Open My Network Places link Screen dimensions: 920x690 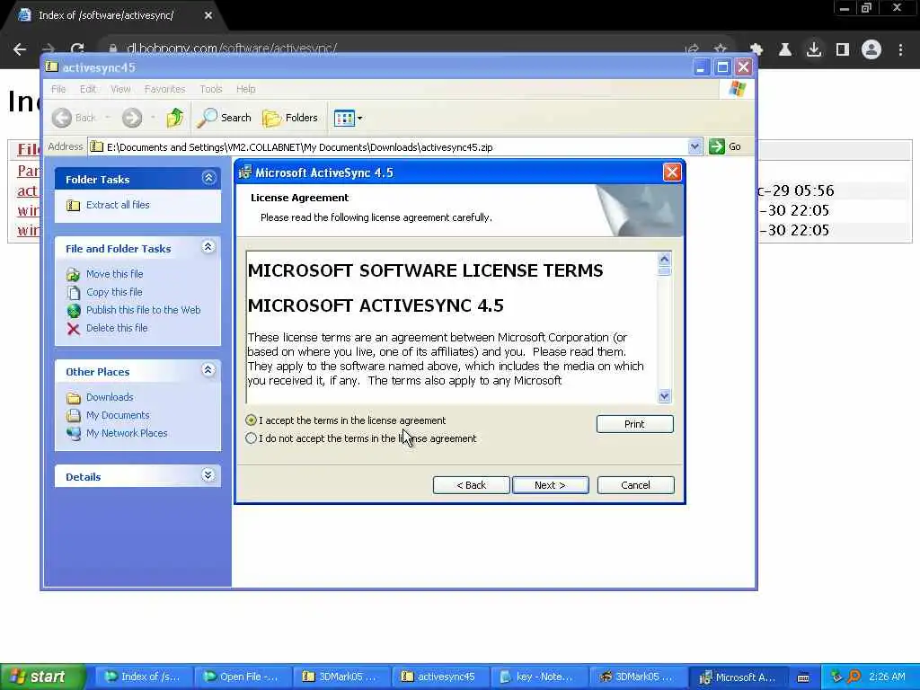point(127,433)
